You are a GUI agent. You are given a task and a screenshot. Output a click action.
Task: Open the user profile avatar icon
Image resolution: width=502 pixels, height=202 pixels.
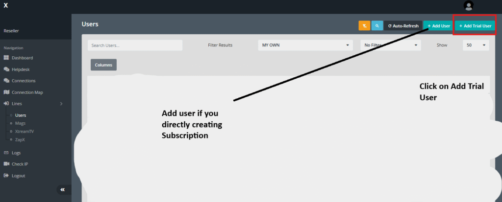click(469, 6)
